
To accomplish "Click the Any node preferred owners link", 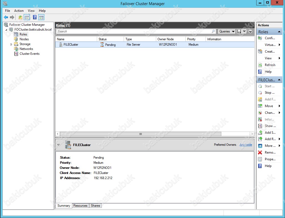I will coord(246,145).
